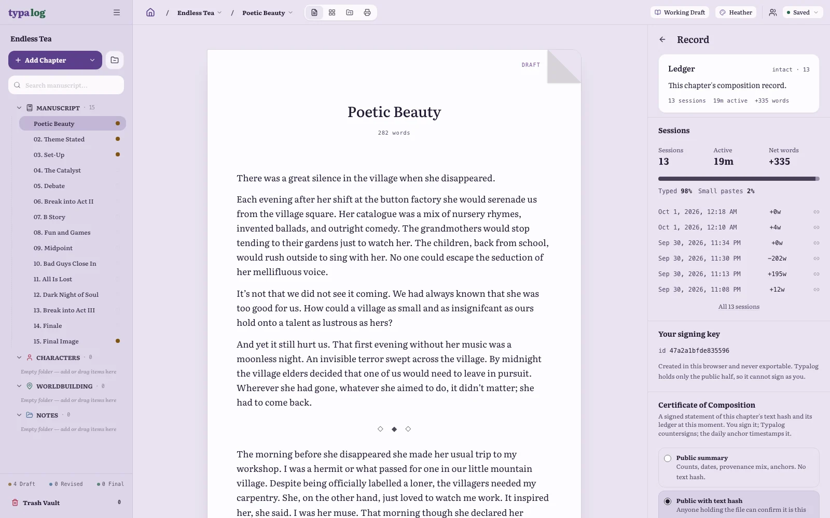Open the folder view icon in the toolbar

(350, 12)
